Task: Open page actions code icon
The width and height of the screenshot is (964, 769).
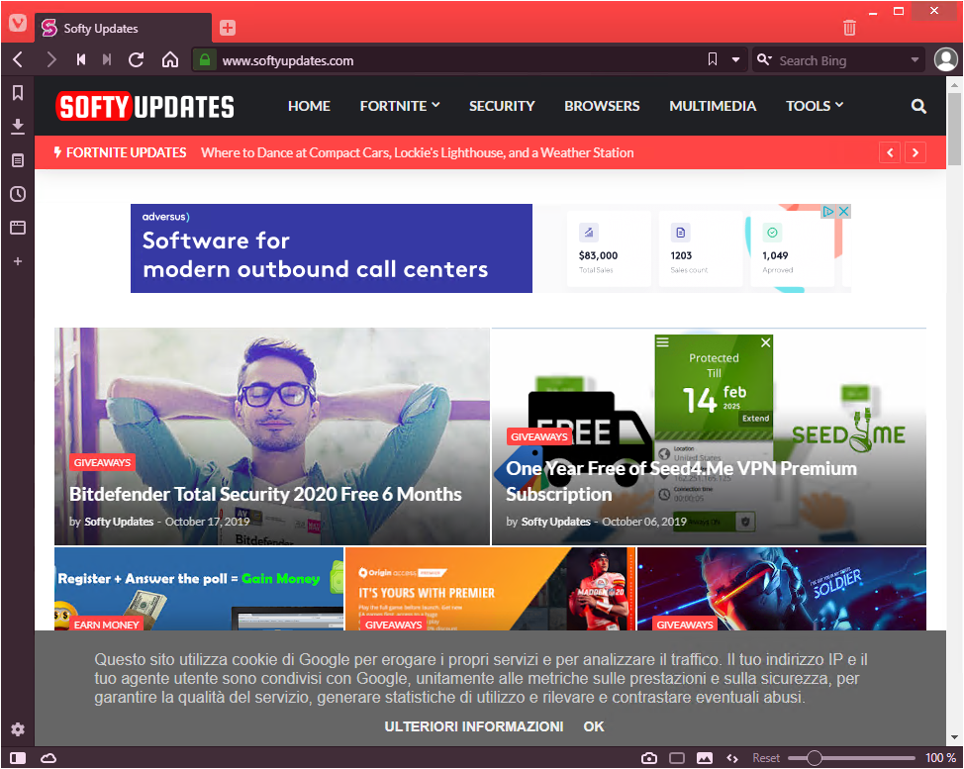Action: click(731, 758)
